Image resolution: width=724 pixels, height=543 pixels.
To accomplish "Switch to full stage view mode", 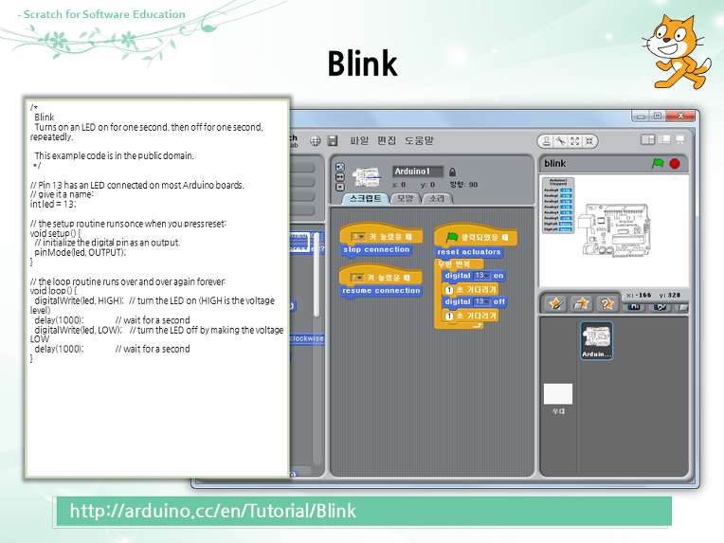I will coord(664,139).
